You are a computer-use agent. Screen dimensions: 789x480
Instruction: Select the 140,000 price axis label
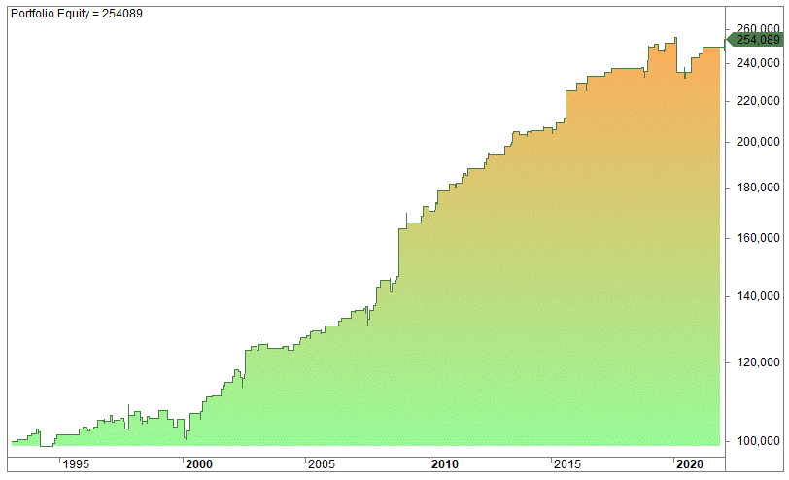point(758,295)
